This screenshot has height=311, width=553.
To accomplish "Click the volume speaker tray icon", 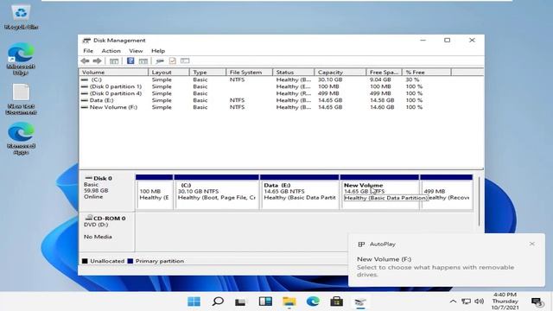I will (479, 301).
